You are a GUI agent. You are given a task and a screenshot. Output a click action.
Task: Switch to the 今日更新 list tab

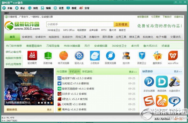tap(62, 72)
